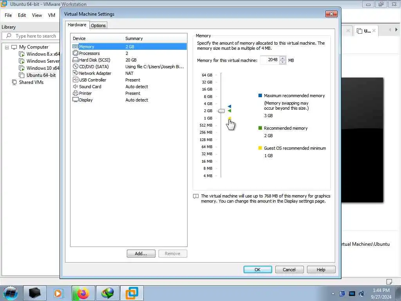
Task: Click the My Computer icon in Library
Action: [14, 47]
